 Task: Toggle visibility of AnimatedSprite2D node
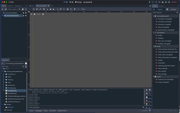[26, 16]
